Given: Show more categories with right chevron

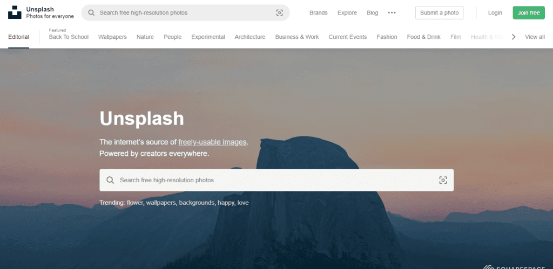Looking at the screenshot, I should (x=514, y=37).
